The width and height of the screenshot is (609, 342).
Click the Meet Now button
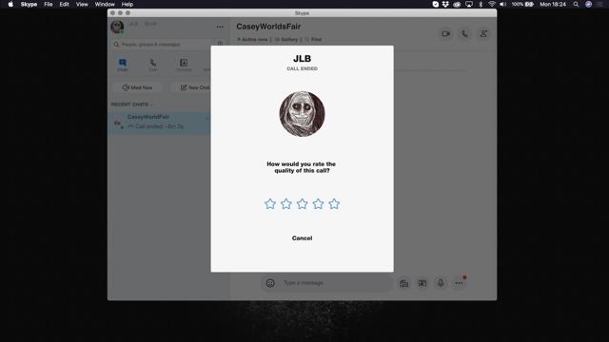click(x=137, y=87)
